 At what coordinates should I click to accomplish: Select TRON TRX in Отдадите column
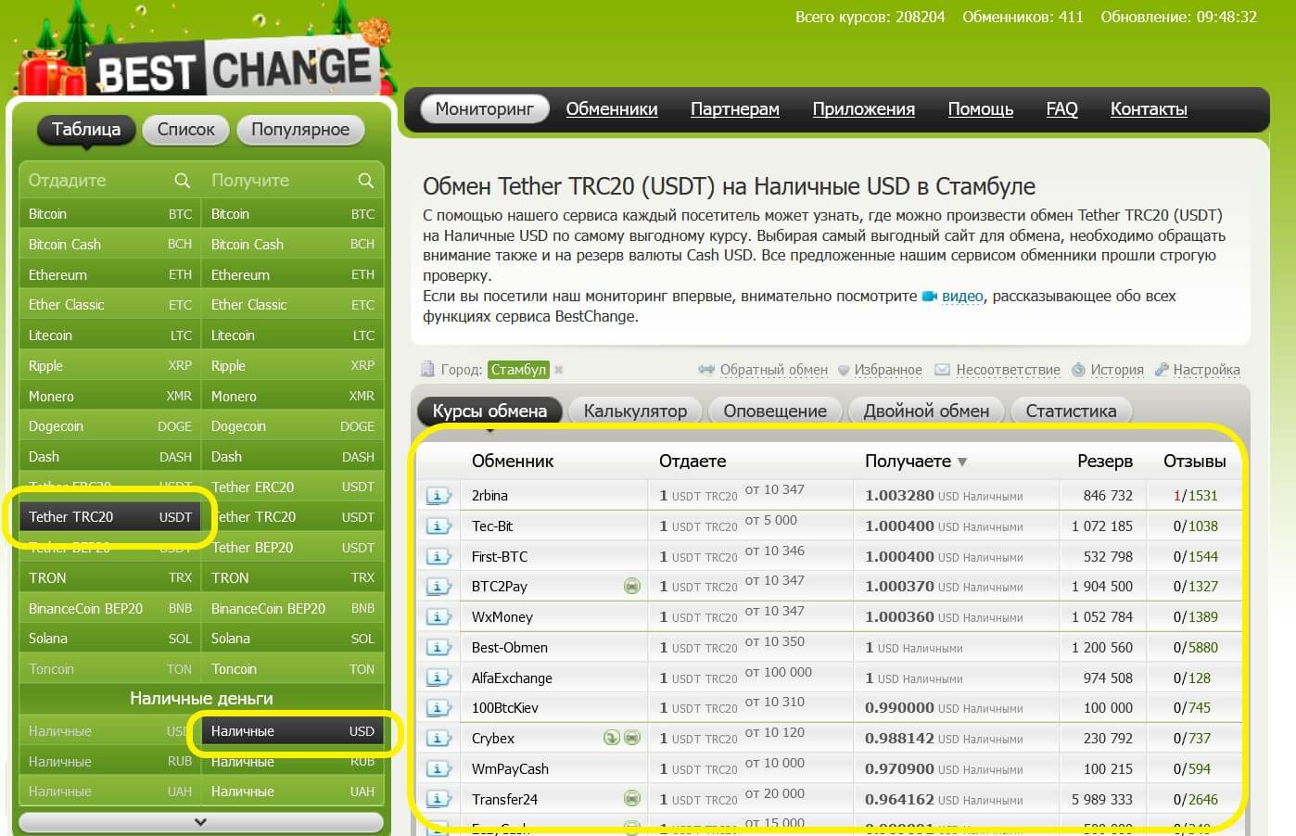pos(109,577)
